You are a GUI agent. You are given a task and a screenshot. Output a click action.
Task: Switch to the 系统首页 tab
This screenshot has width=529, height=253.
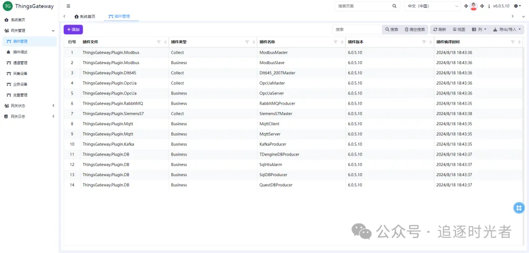(85, 16)
